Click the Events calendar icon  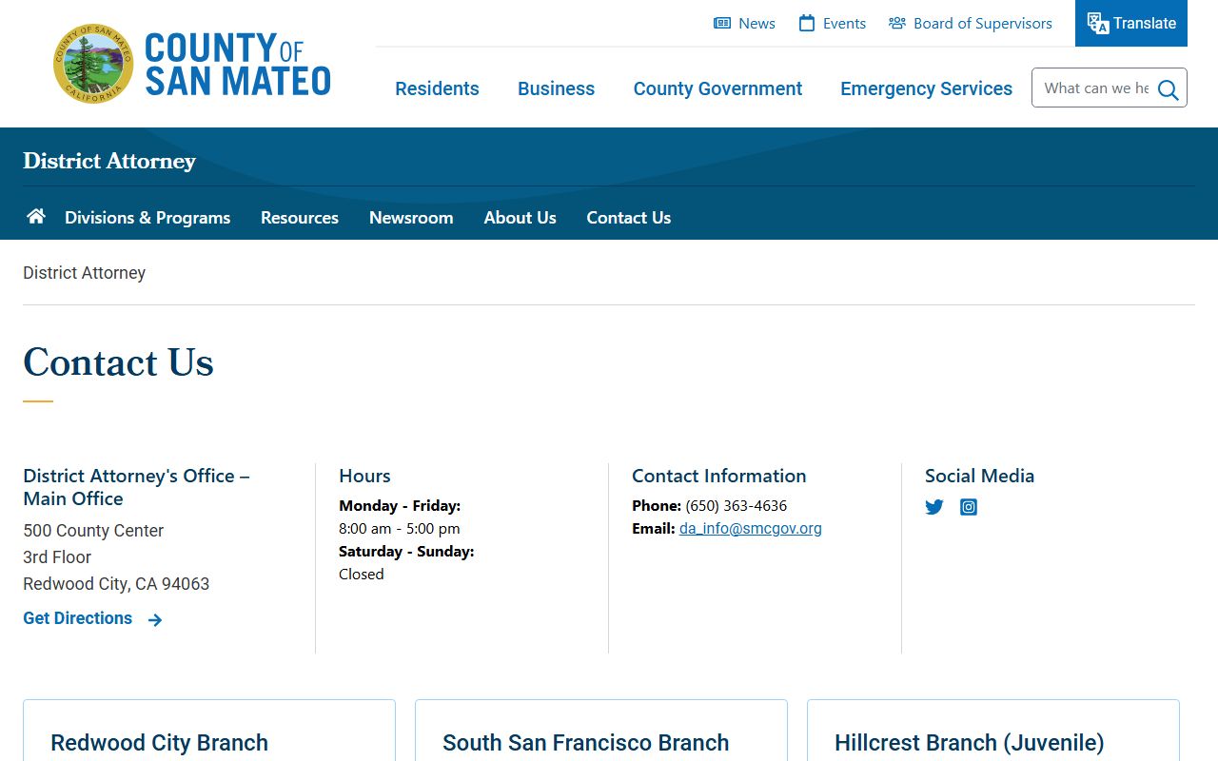tap(807, 23)
